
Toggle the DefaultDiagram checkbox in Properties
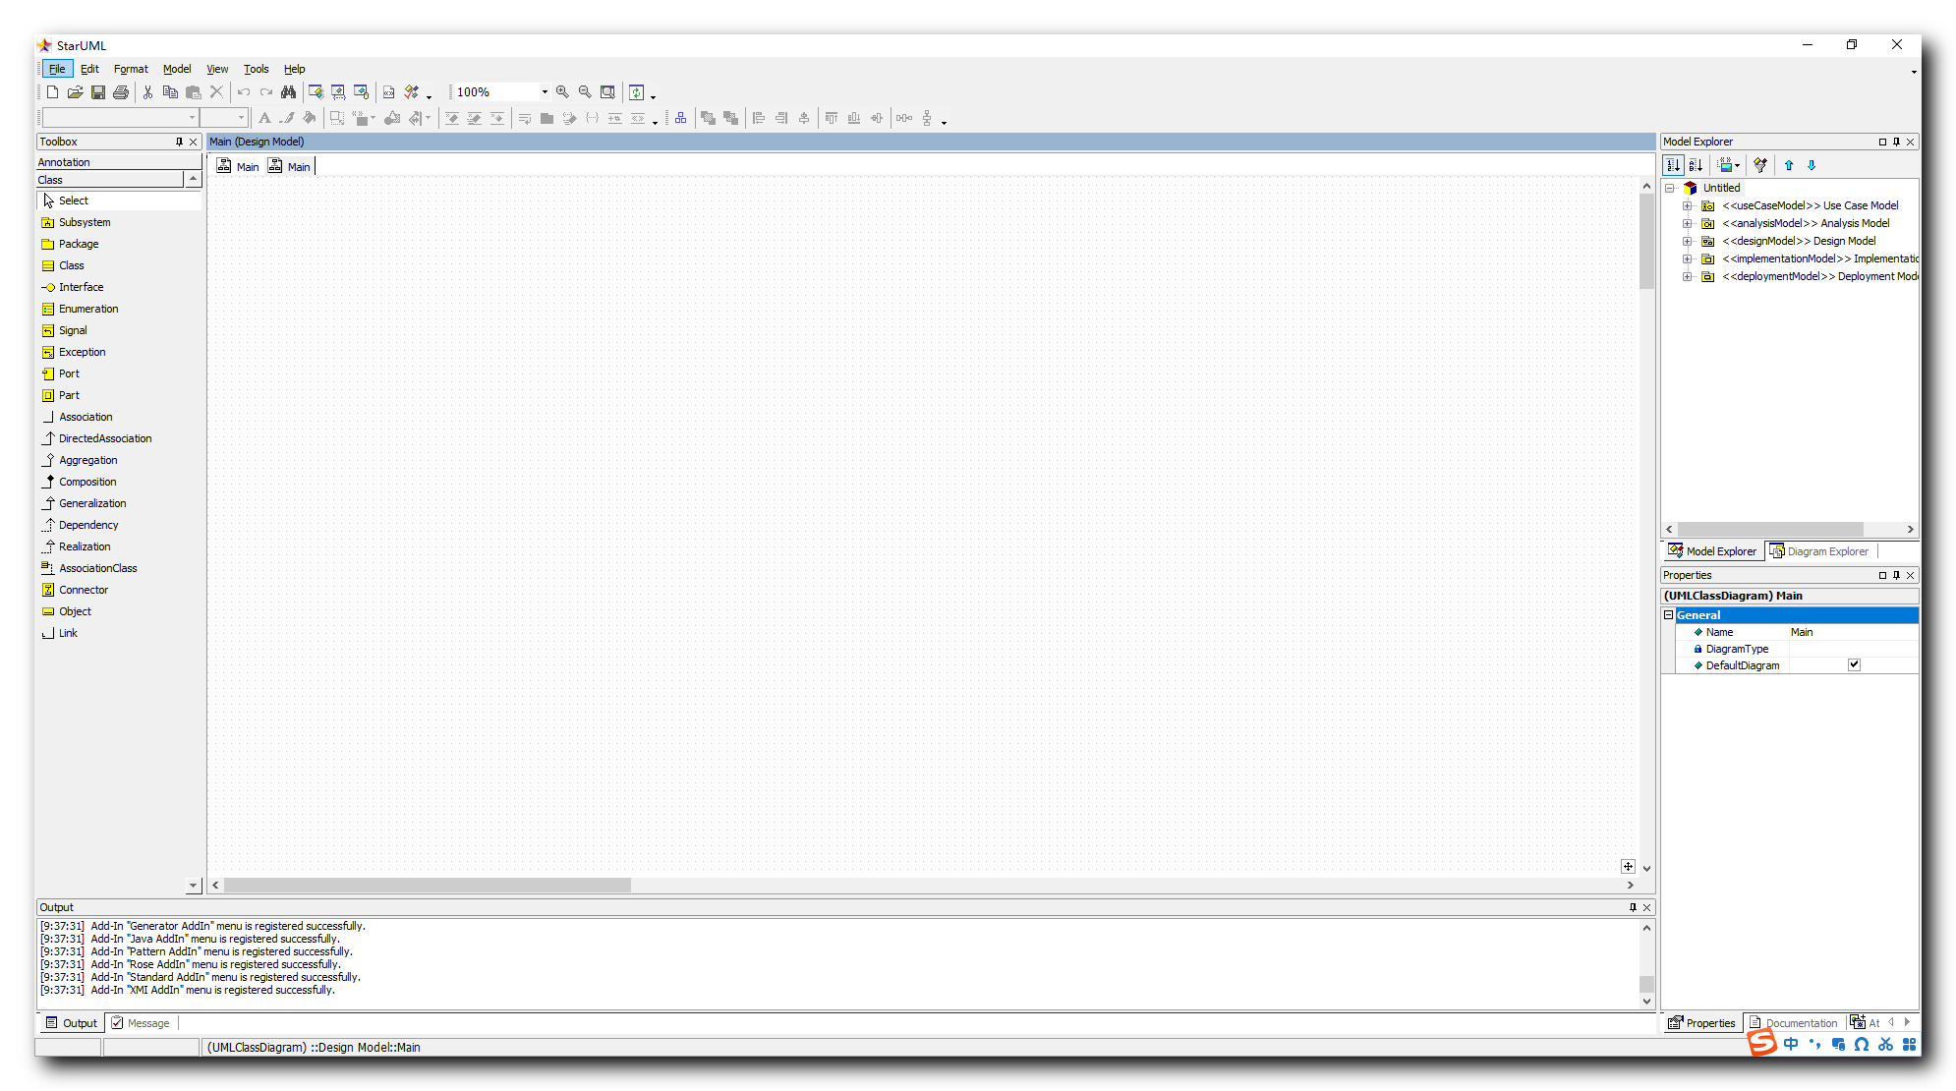[x=1854, y=664]
